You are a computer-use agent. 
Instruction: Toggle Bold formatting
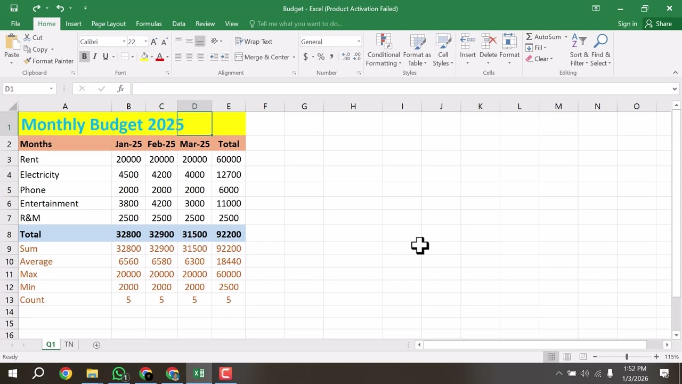point(84,57)
